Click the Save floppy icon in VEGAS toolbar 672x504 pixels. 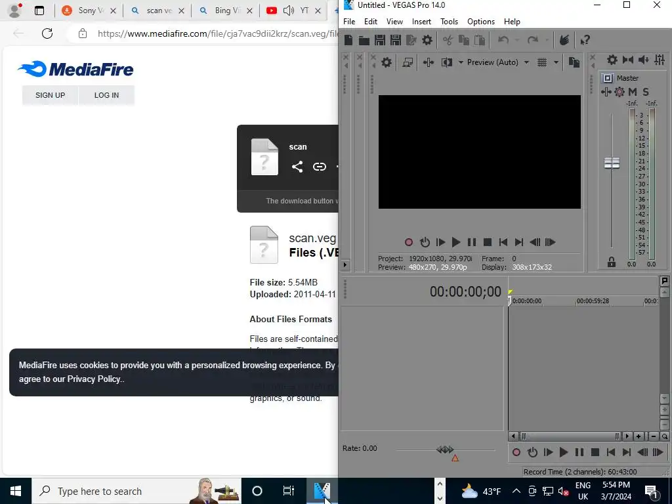click(380, 40)
